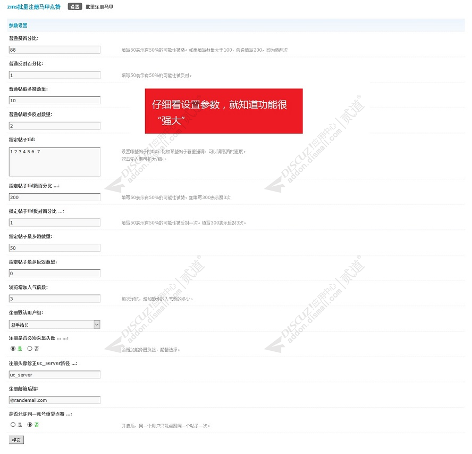Click the zms批量注册马甲点赞 title
472x454 pixels.
click(x=33, y=6)
